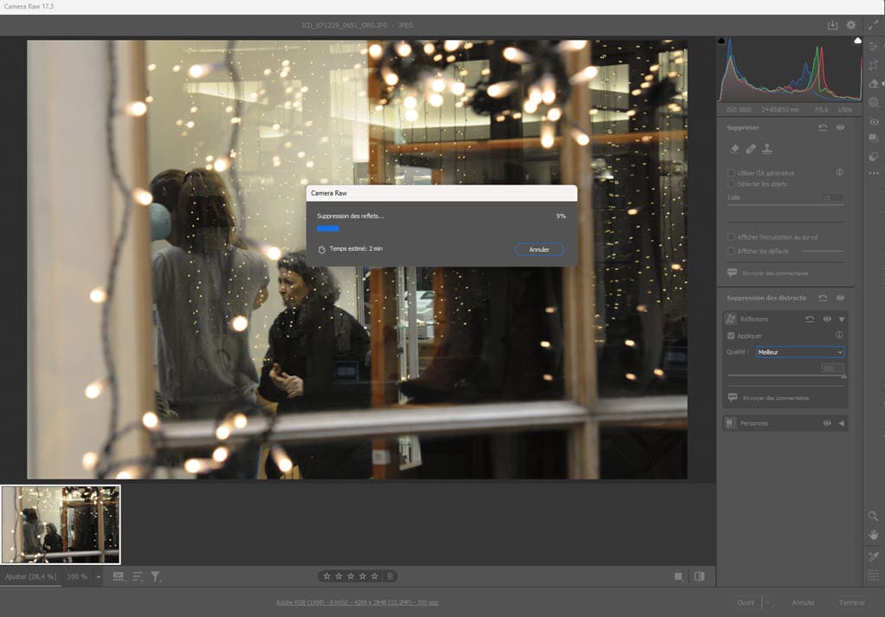This screenshot has height=617, width=885.
Task: Click the Taille size slider
Action: [785, 205]
